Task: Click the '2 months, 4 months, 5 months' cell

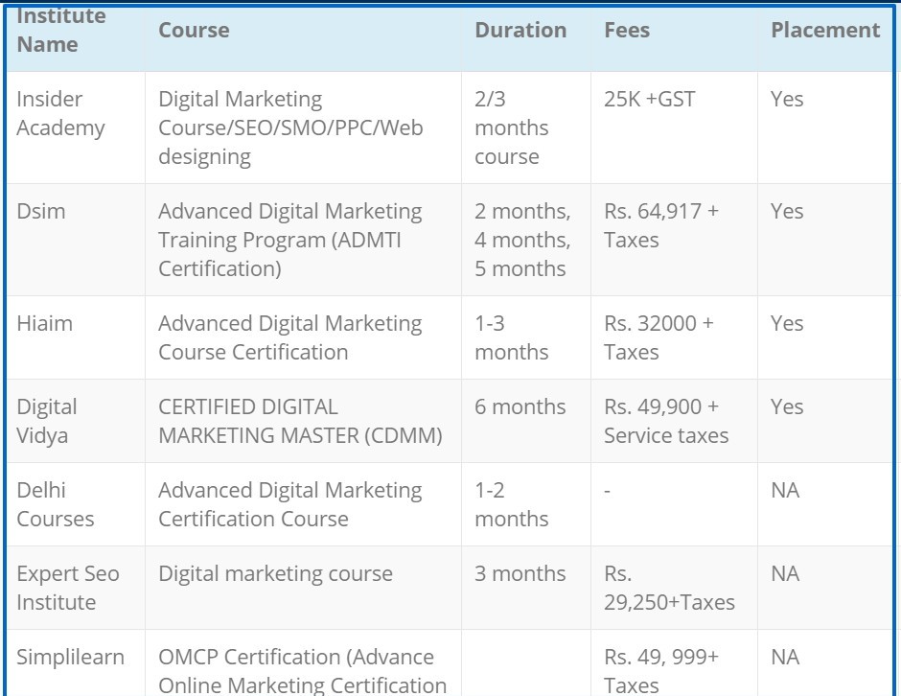Action: pyautogui.click(x=526, y=240)
